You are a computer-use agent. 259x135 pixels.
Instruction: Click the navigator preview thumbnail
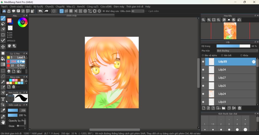pos(230,31)
